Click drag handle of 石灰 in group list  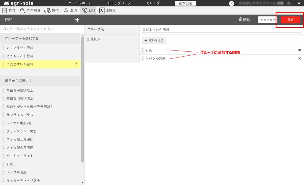(143, 50)
